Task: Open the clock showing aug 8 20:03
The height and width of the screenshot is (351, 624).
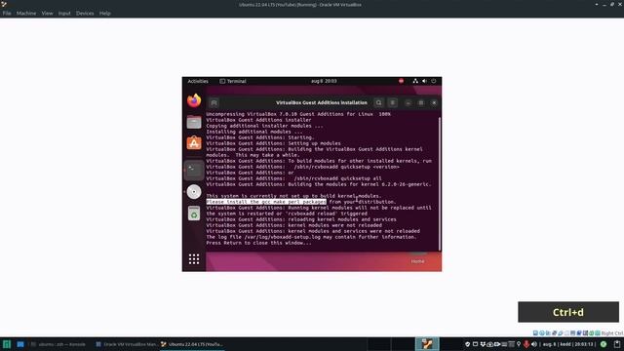Action: [324, 81]
